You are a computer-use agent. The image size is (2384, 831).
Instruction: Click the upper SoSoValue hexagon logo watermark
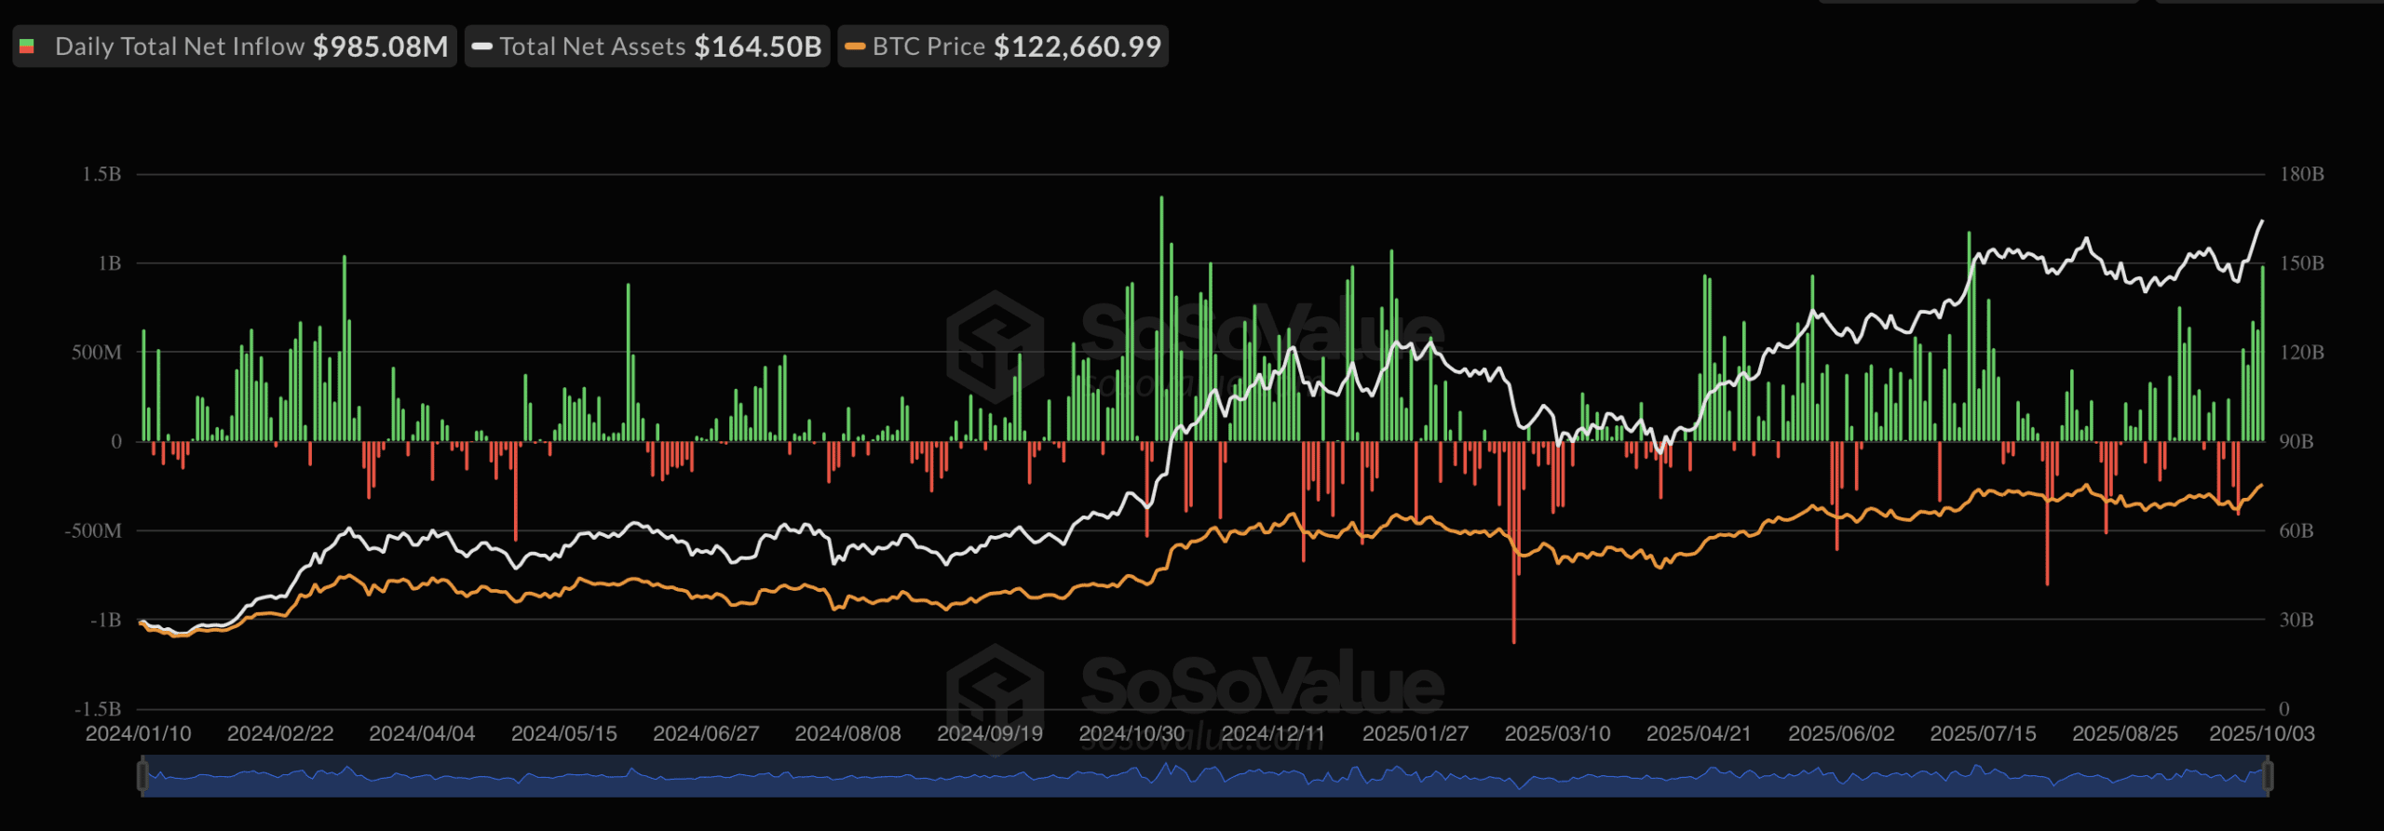tap(995, 346)
